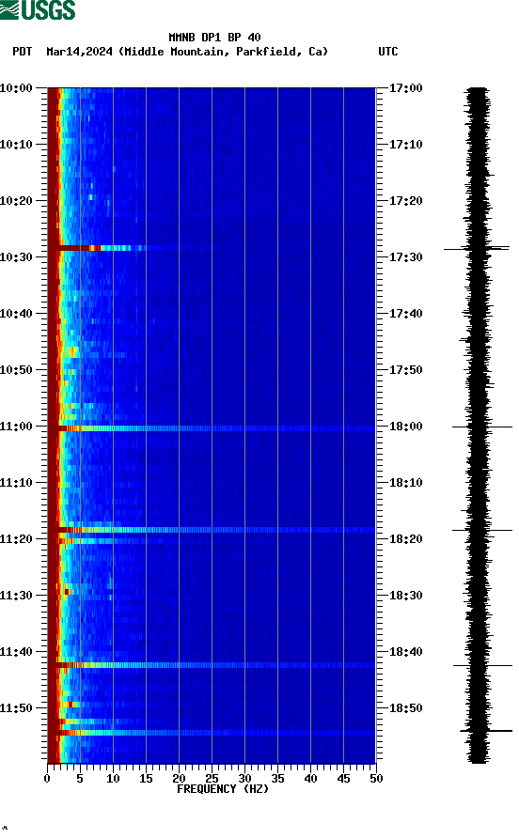The height and width of the screenshot is (838, 519).
Task: Click the "17:50" UTC time label
Action: click(405, 370)
